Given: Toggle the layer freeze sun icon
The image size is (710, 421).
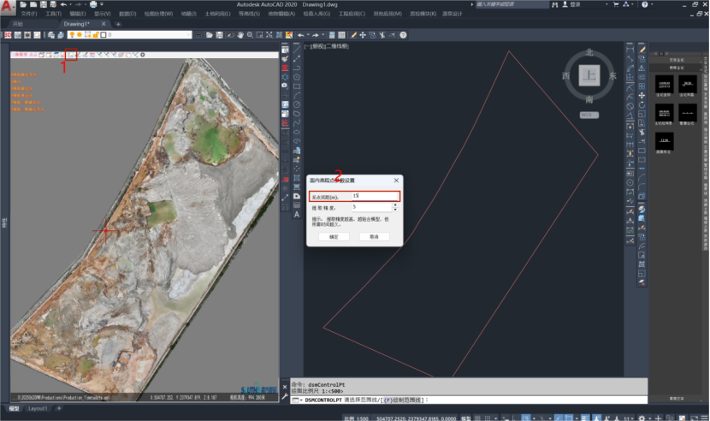Looking at the screenshot, I should click(x=80, y=35).
